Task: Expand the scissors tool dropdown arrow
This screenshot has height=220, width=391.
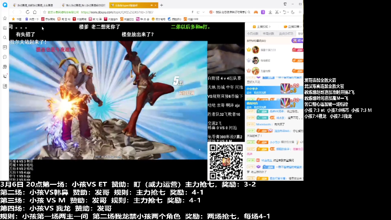Action: click(280, 12)
